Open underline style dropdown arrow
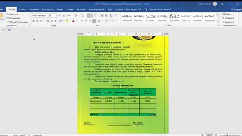Image resolution: width=242 pixels, height=136 pixels. tap(45, 21)
